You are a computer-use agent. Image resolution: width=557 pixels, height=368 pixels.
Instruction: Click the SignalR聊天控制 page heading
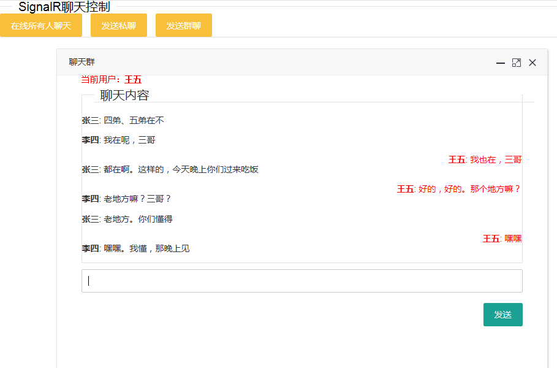coord(64,7)
